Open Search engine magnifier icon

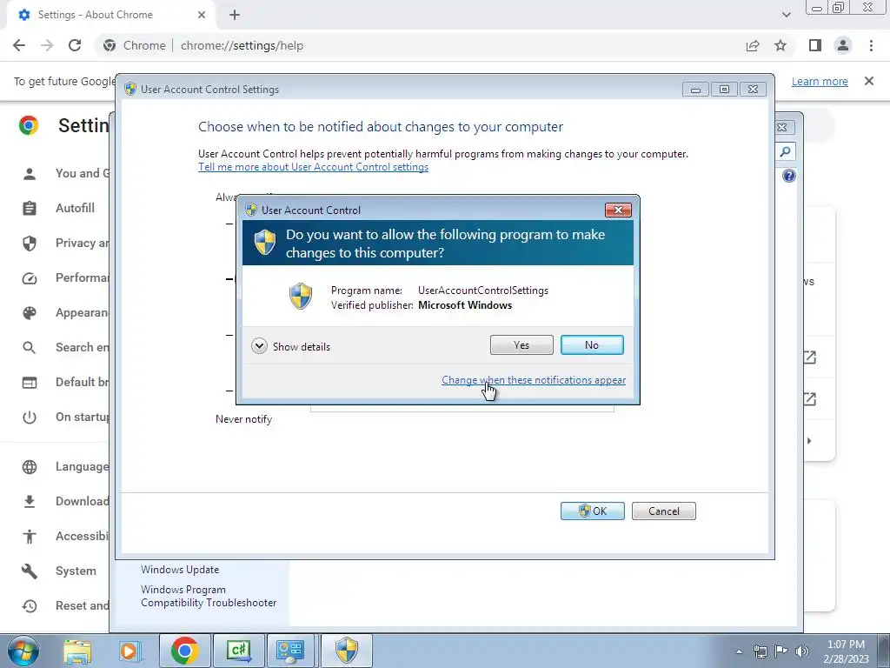(x=30, y=348)
